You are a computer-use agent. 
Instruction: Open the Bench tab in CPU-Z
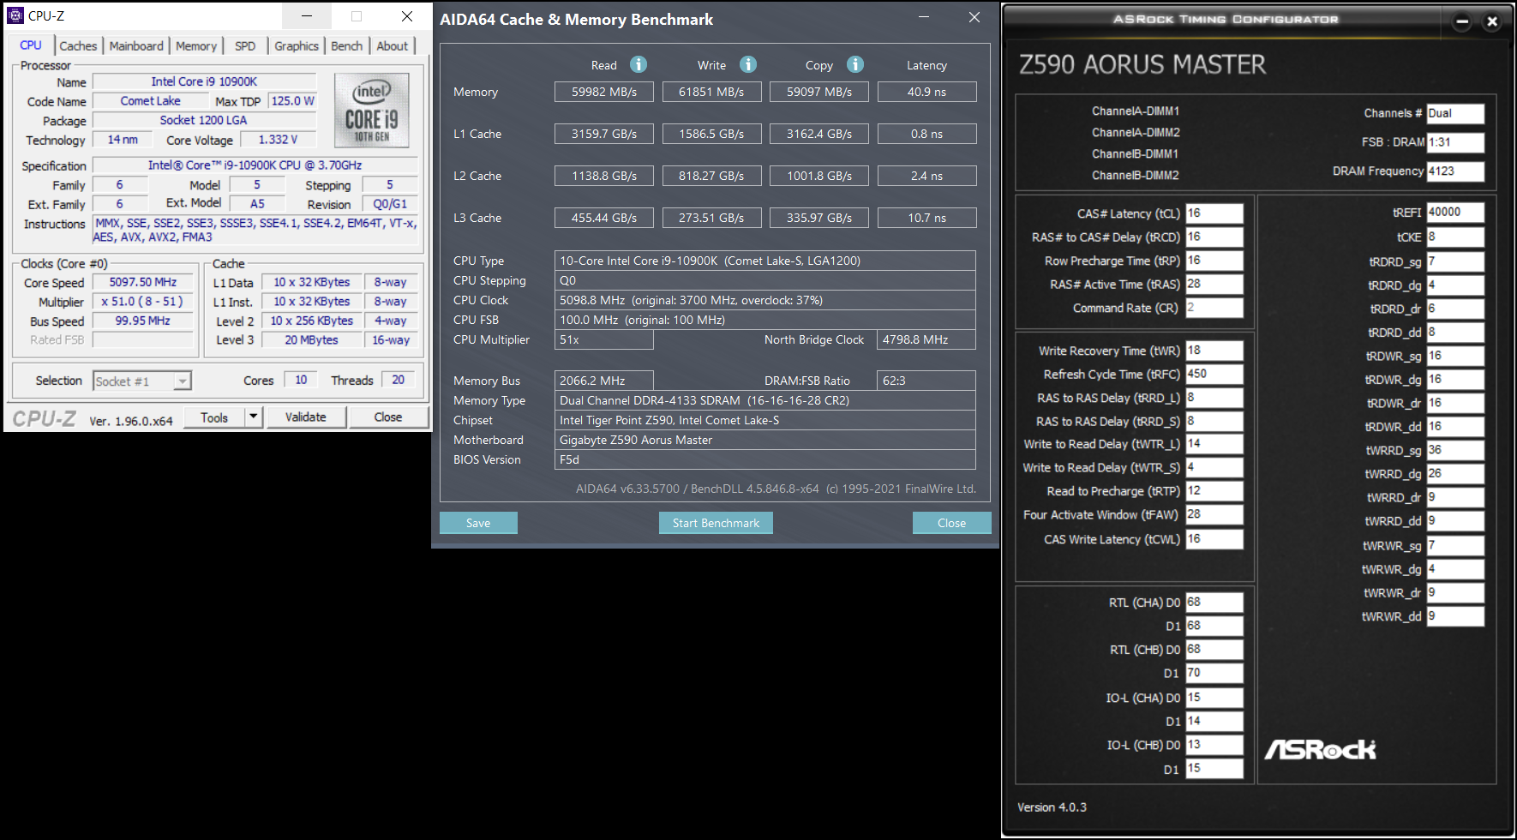point(347,46)
